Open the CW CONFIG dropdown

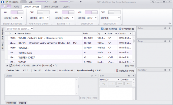pyautogui.click(x=128, y=79)
